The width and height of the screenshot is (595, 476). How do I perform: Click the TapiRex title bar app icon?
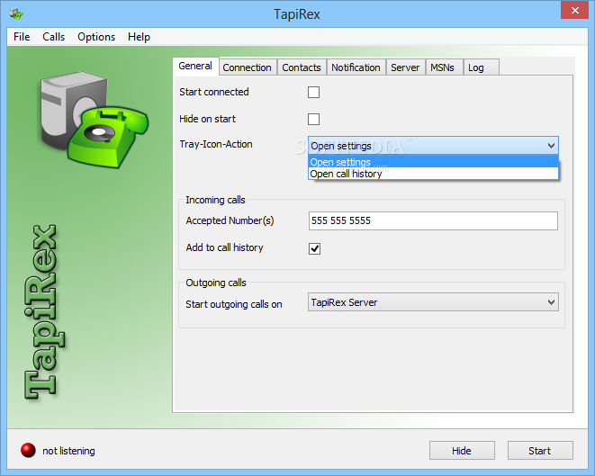tap(16, 13)
